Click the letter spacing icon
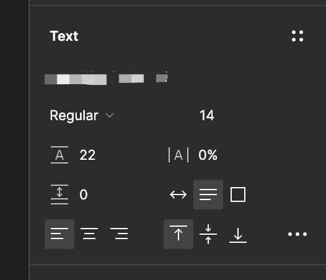This screenshot has height=280, width=326. tap(178, 155)
